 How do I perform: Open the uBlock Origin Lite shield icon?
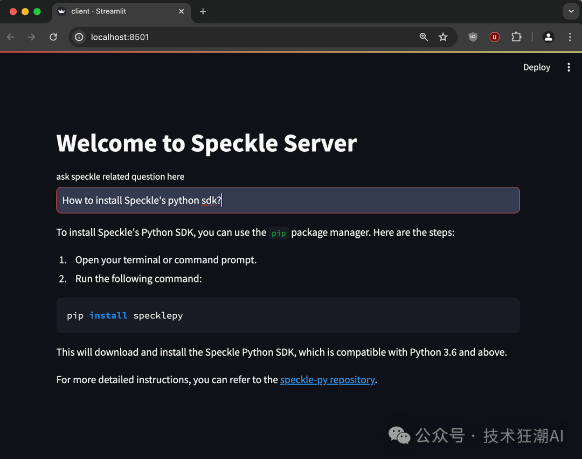(x=473, y=37)
